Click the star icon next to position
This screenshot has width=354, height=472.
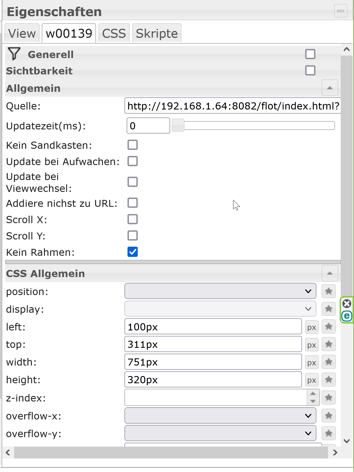click(329, 291)
